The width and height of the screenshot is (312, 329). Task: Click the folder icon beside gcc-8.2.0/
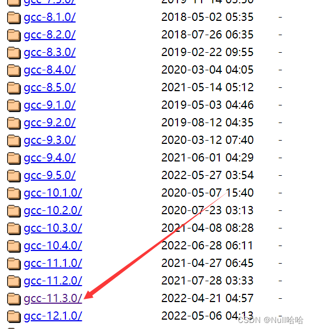click(x=14, y=36)
